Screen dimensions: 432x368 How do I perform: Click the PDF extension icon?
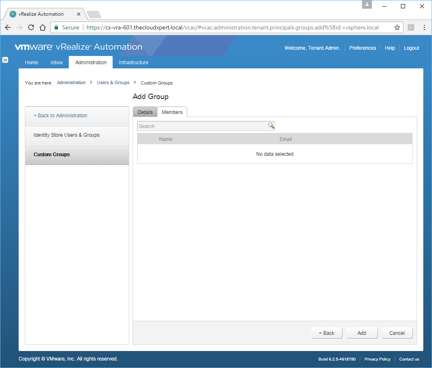[x=411, y=27]
